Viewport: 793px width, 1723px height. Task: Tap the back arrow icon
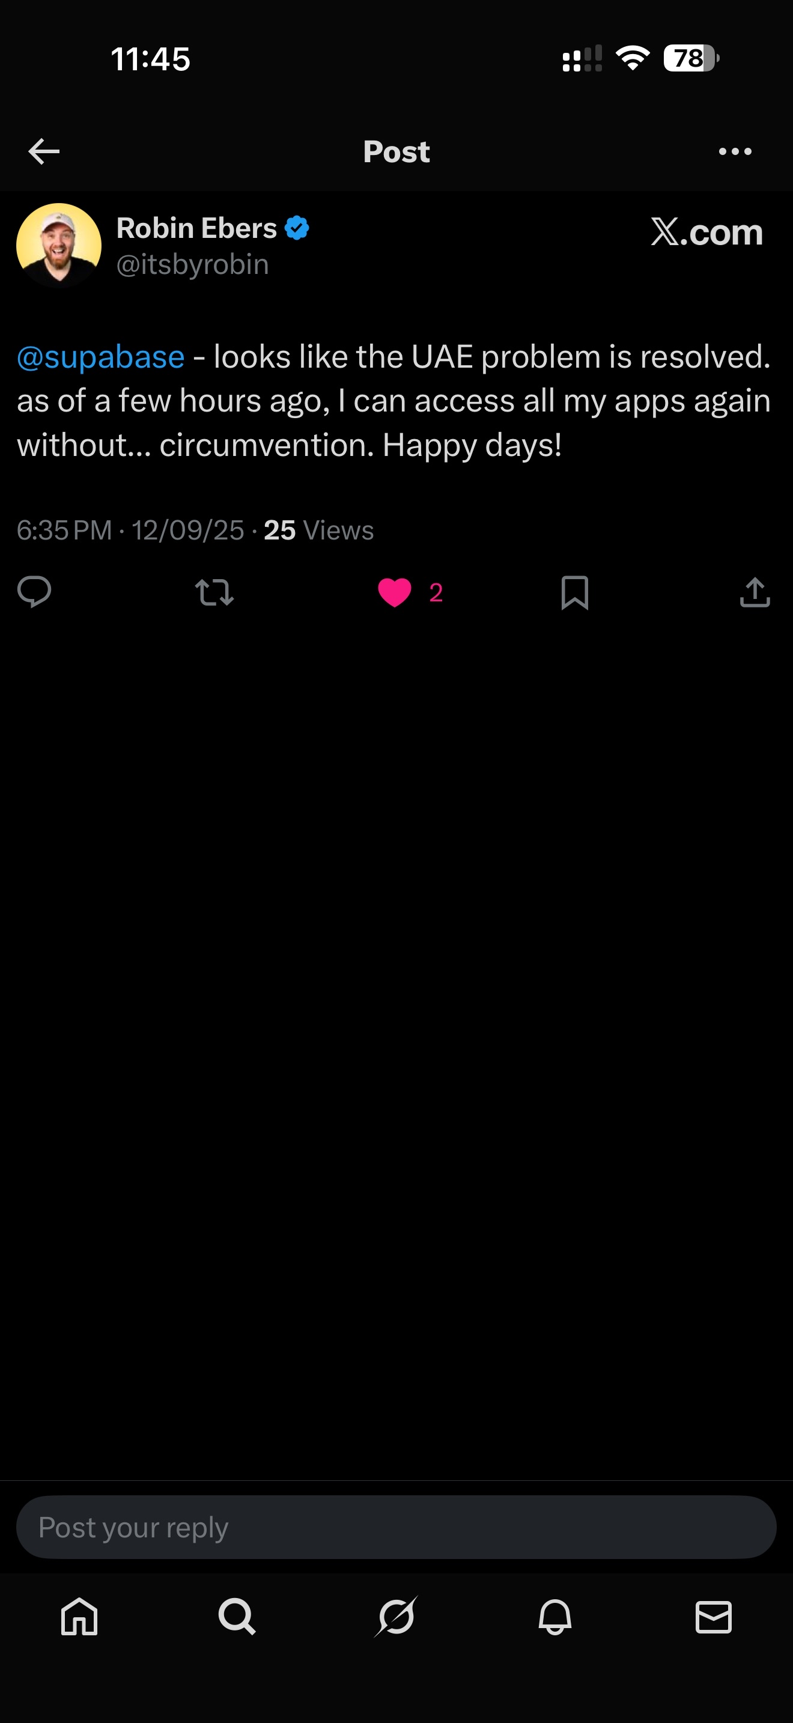click(44, 152)
